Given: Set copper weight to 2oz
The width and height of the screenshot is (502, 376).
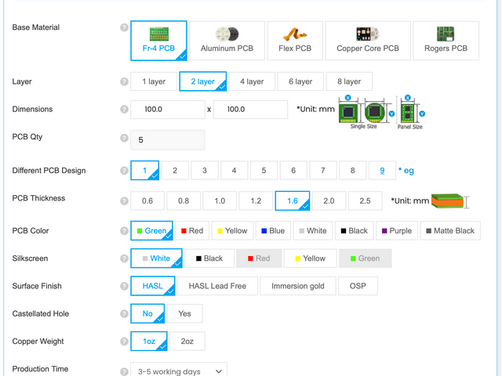Looking at the screenshot, I should 187,342.
